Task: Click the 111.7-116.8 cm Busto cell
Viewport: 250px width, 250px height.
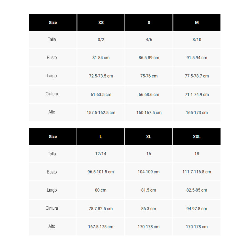Action: coord(197,172)
